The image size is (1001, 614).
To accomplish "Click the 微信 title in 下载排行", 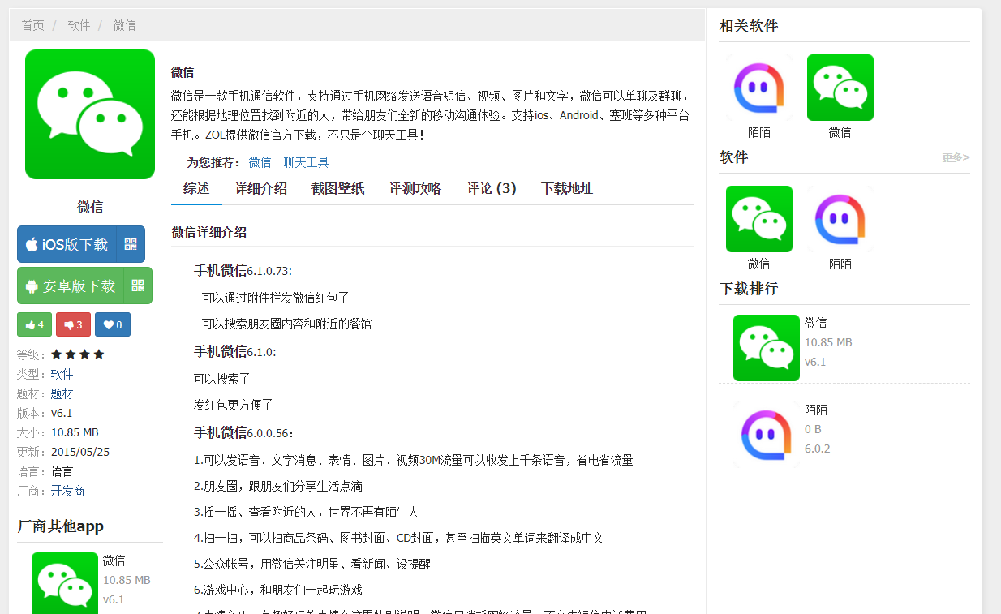I will coord(816,323).
